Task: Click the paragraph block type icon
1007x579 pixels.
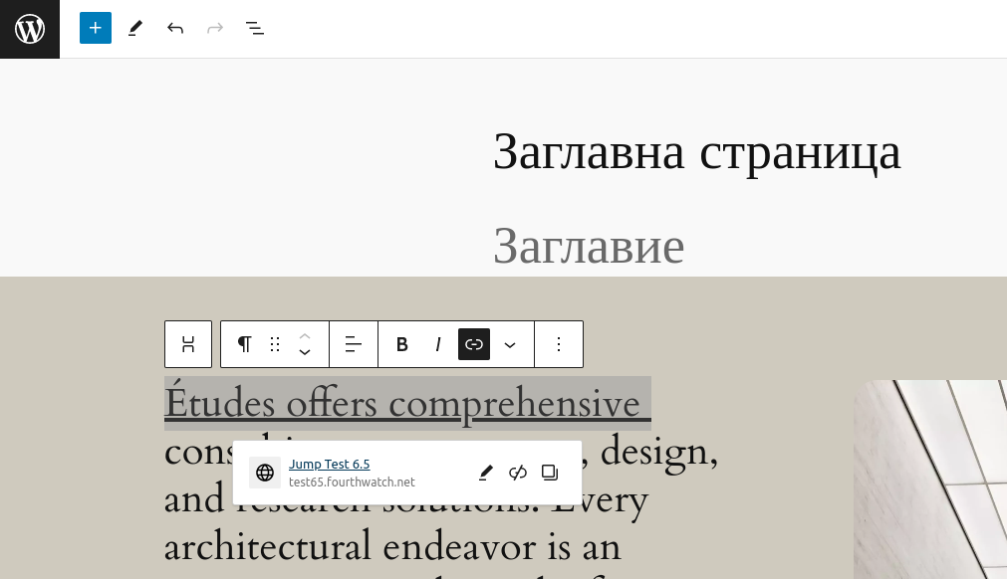Action: (x=244, y=344)
